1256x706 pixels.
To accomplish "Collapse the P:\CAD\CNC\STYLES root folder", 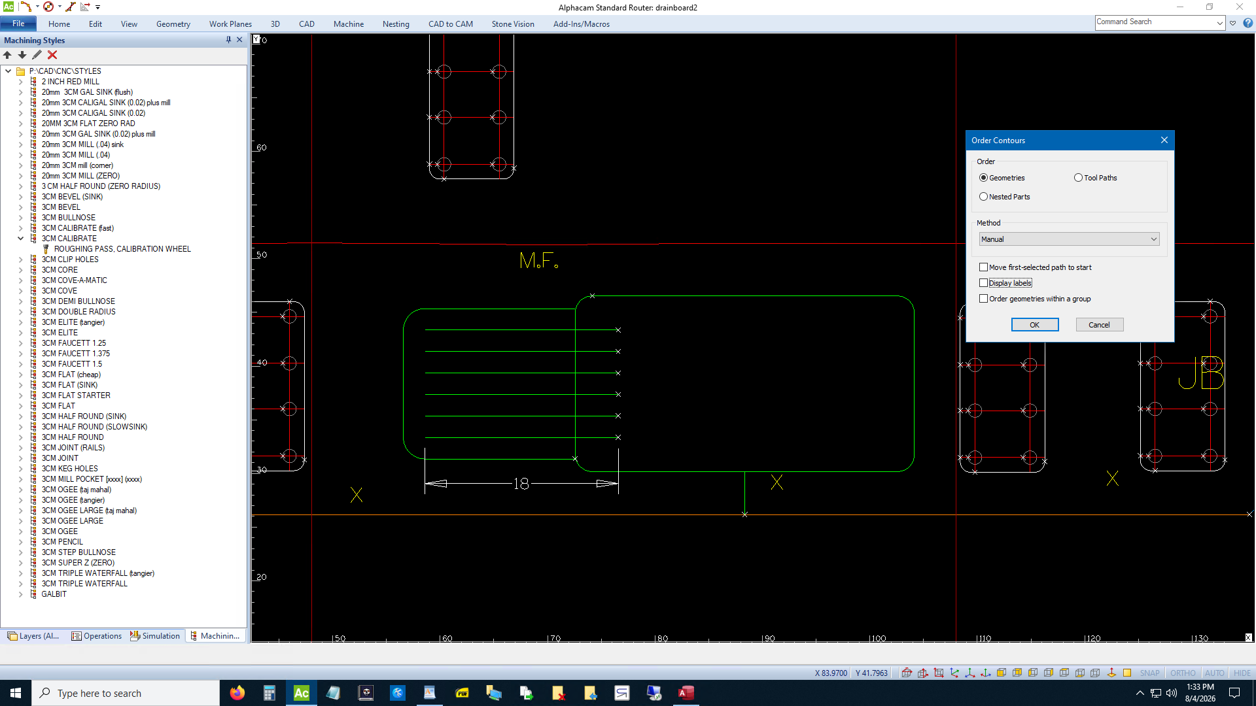I will click(8, 71).
